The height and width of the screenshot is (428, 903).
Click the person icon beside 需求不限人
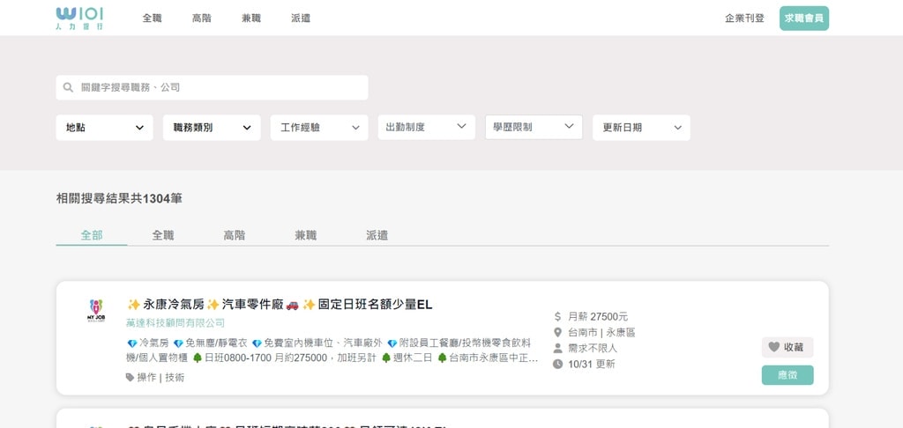(x=557, y=348)
